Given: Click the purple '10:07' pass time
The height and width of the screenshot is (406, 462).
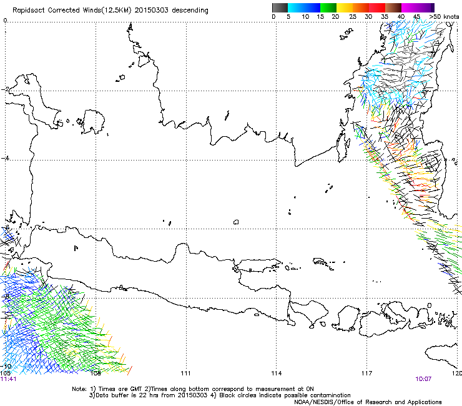Looking at the screenshot, I should [x=423, y=379].
